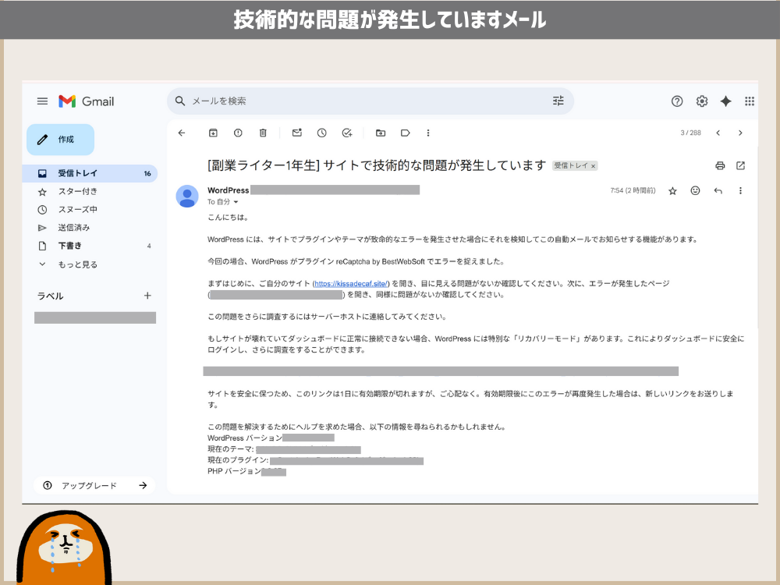Report this email as spam
The image size is (780, 585).
[x=238, y=133]
